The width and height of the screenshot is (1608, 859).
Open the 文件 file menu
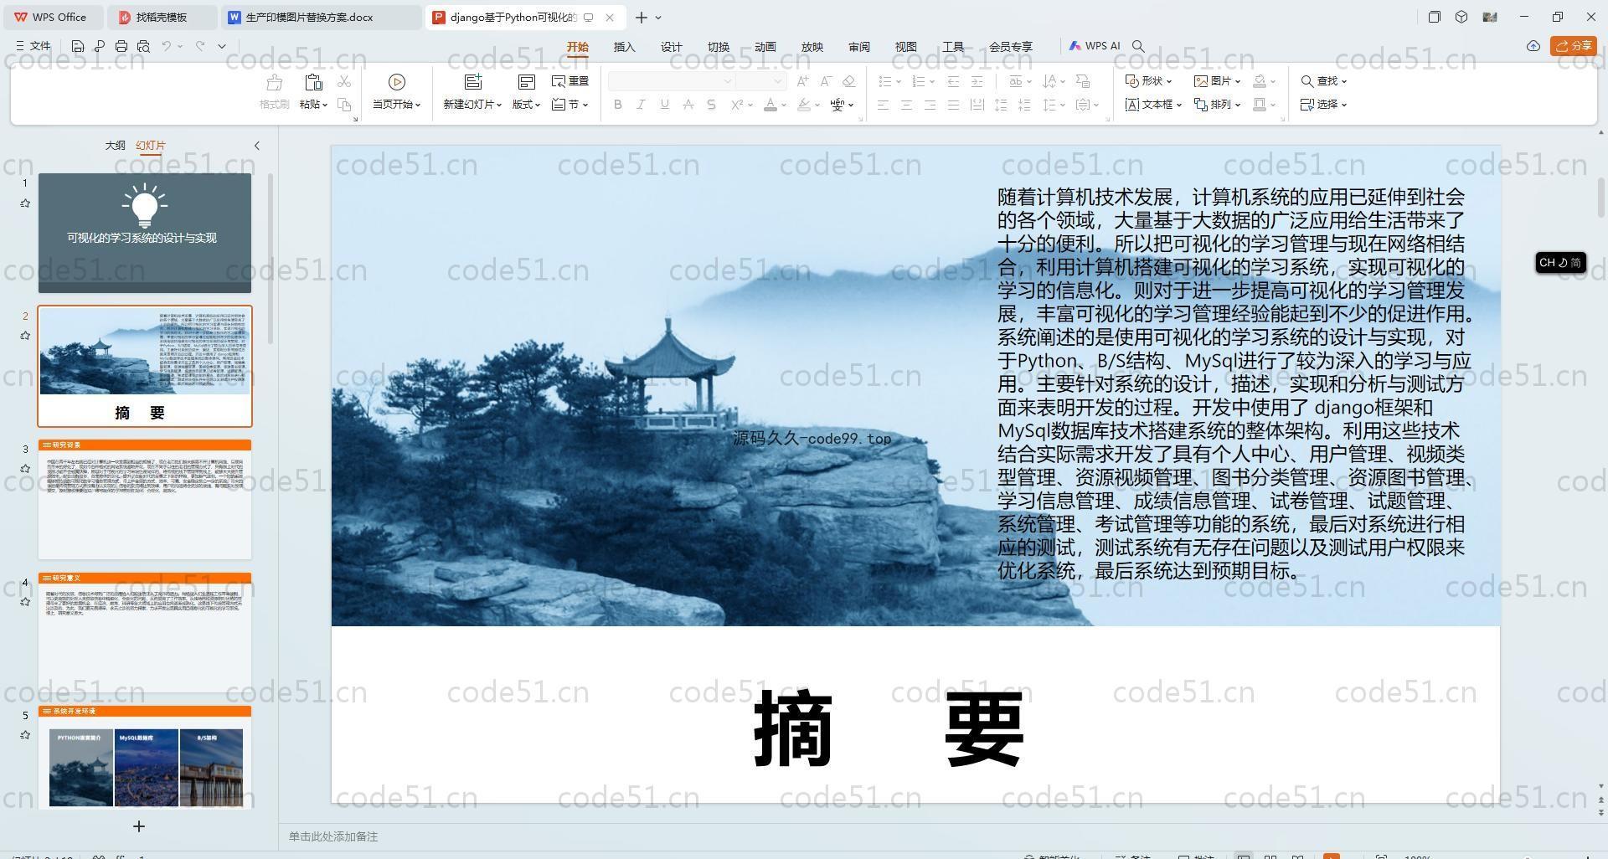[x=33, y=46]
